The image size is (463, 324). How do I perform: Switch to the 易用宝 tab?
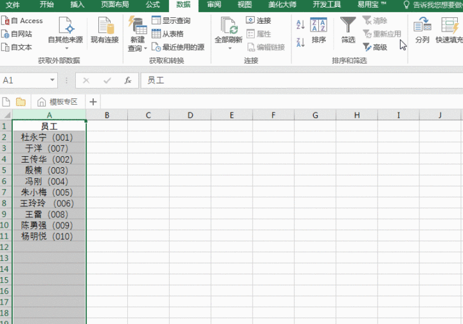(372, 4)
